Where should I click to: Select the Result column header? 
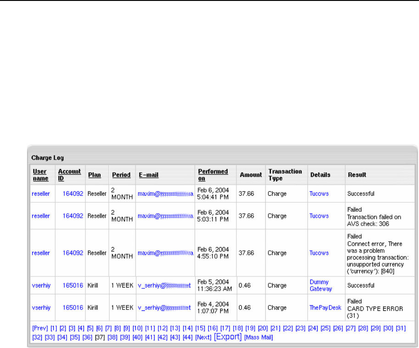[357, 175]
